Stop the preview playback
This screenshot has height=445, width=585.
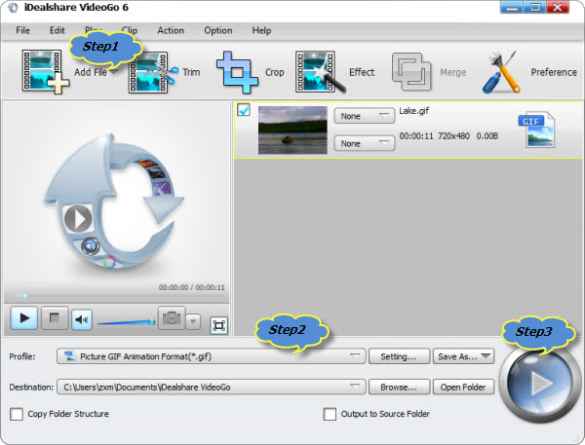tap(55, 318)
